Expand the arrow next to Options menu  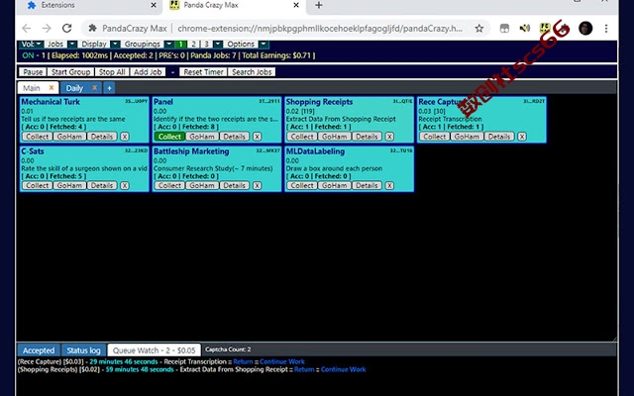tap(264, 44)
